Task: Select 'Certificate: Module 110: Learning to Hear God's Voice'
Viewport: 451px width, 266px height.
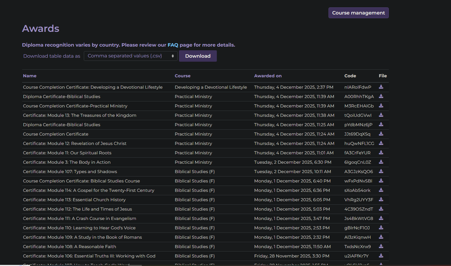Action: (79, 228)
